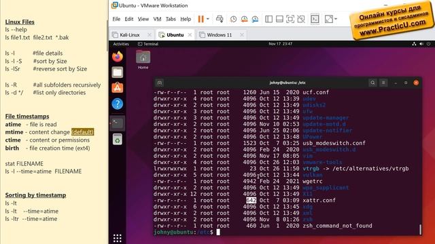
Task: Click the console view icon in toolbar
Action: (x=315, y=19)
